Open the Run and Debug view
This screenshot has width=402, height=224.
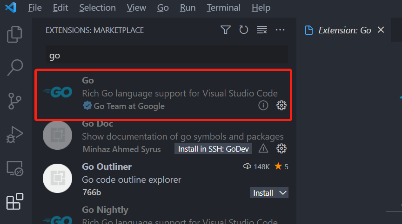coord(14,134)
